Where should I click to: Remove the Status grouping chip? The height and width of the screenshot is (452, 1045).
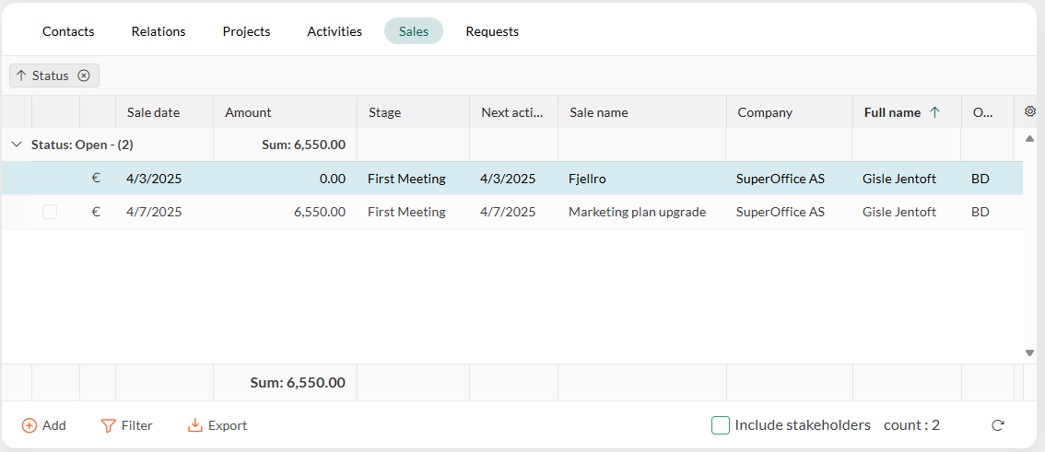tap(83, 75)
